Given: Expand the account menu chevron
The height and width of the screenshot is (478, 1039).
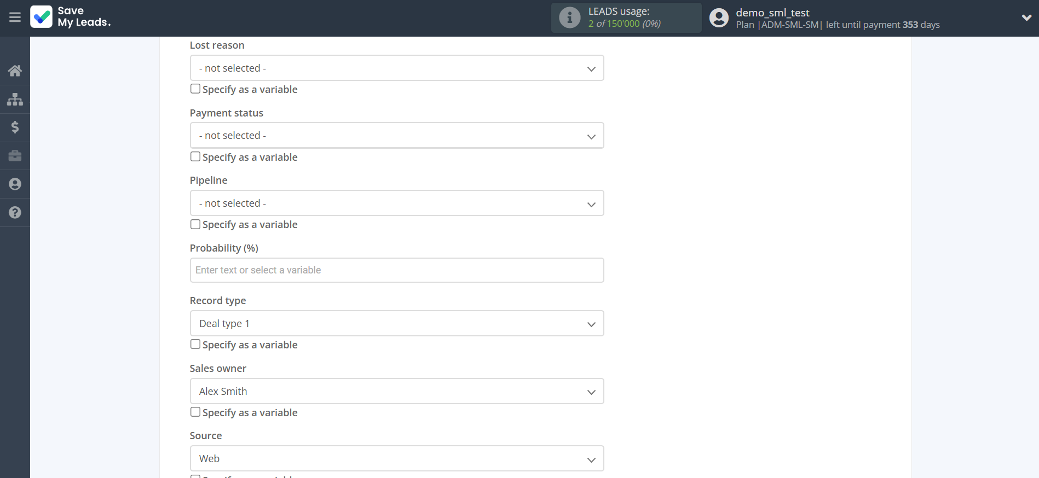Looking at the screenshot, I should (x=1026, y=18).
